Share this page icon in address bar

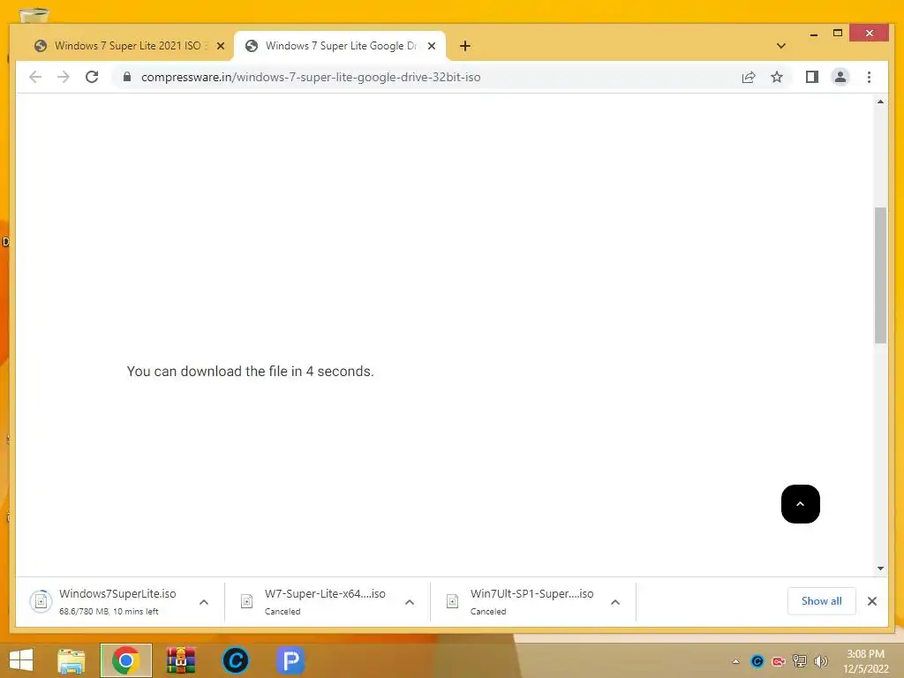[x=749, y=77]
